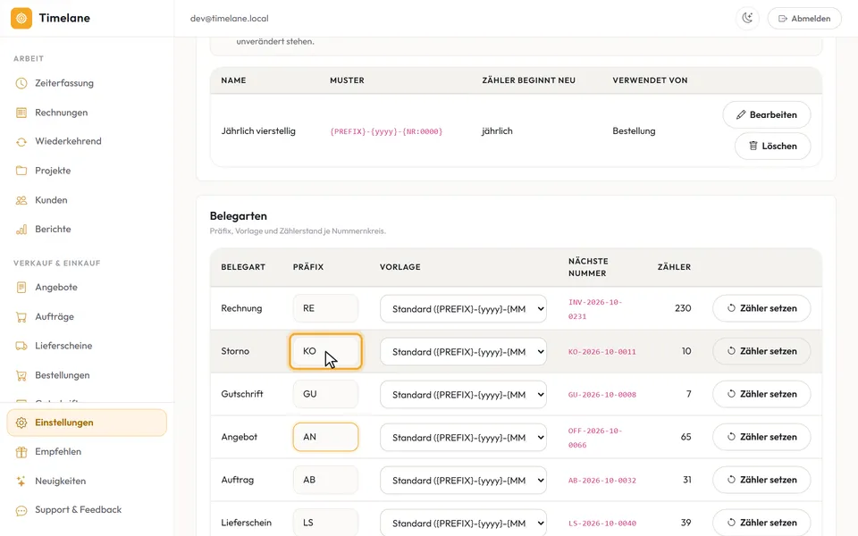The width and height of the screenshot is (858, 536).
Task: Click Zähler setzen for Rechnung
Action: (x=761, y=308)
